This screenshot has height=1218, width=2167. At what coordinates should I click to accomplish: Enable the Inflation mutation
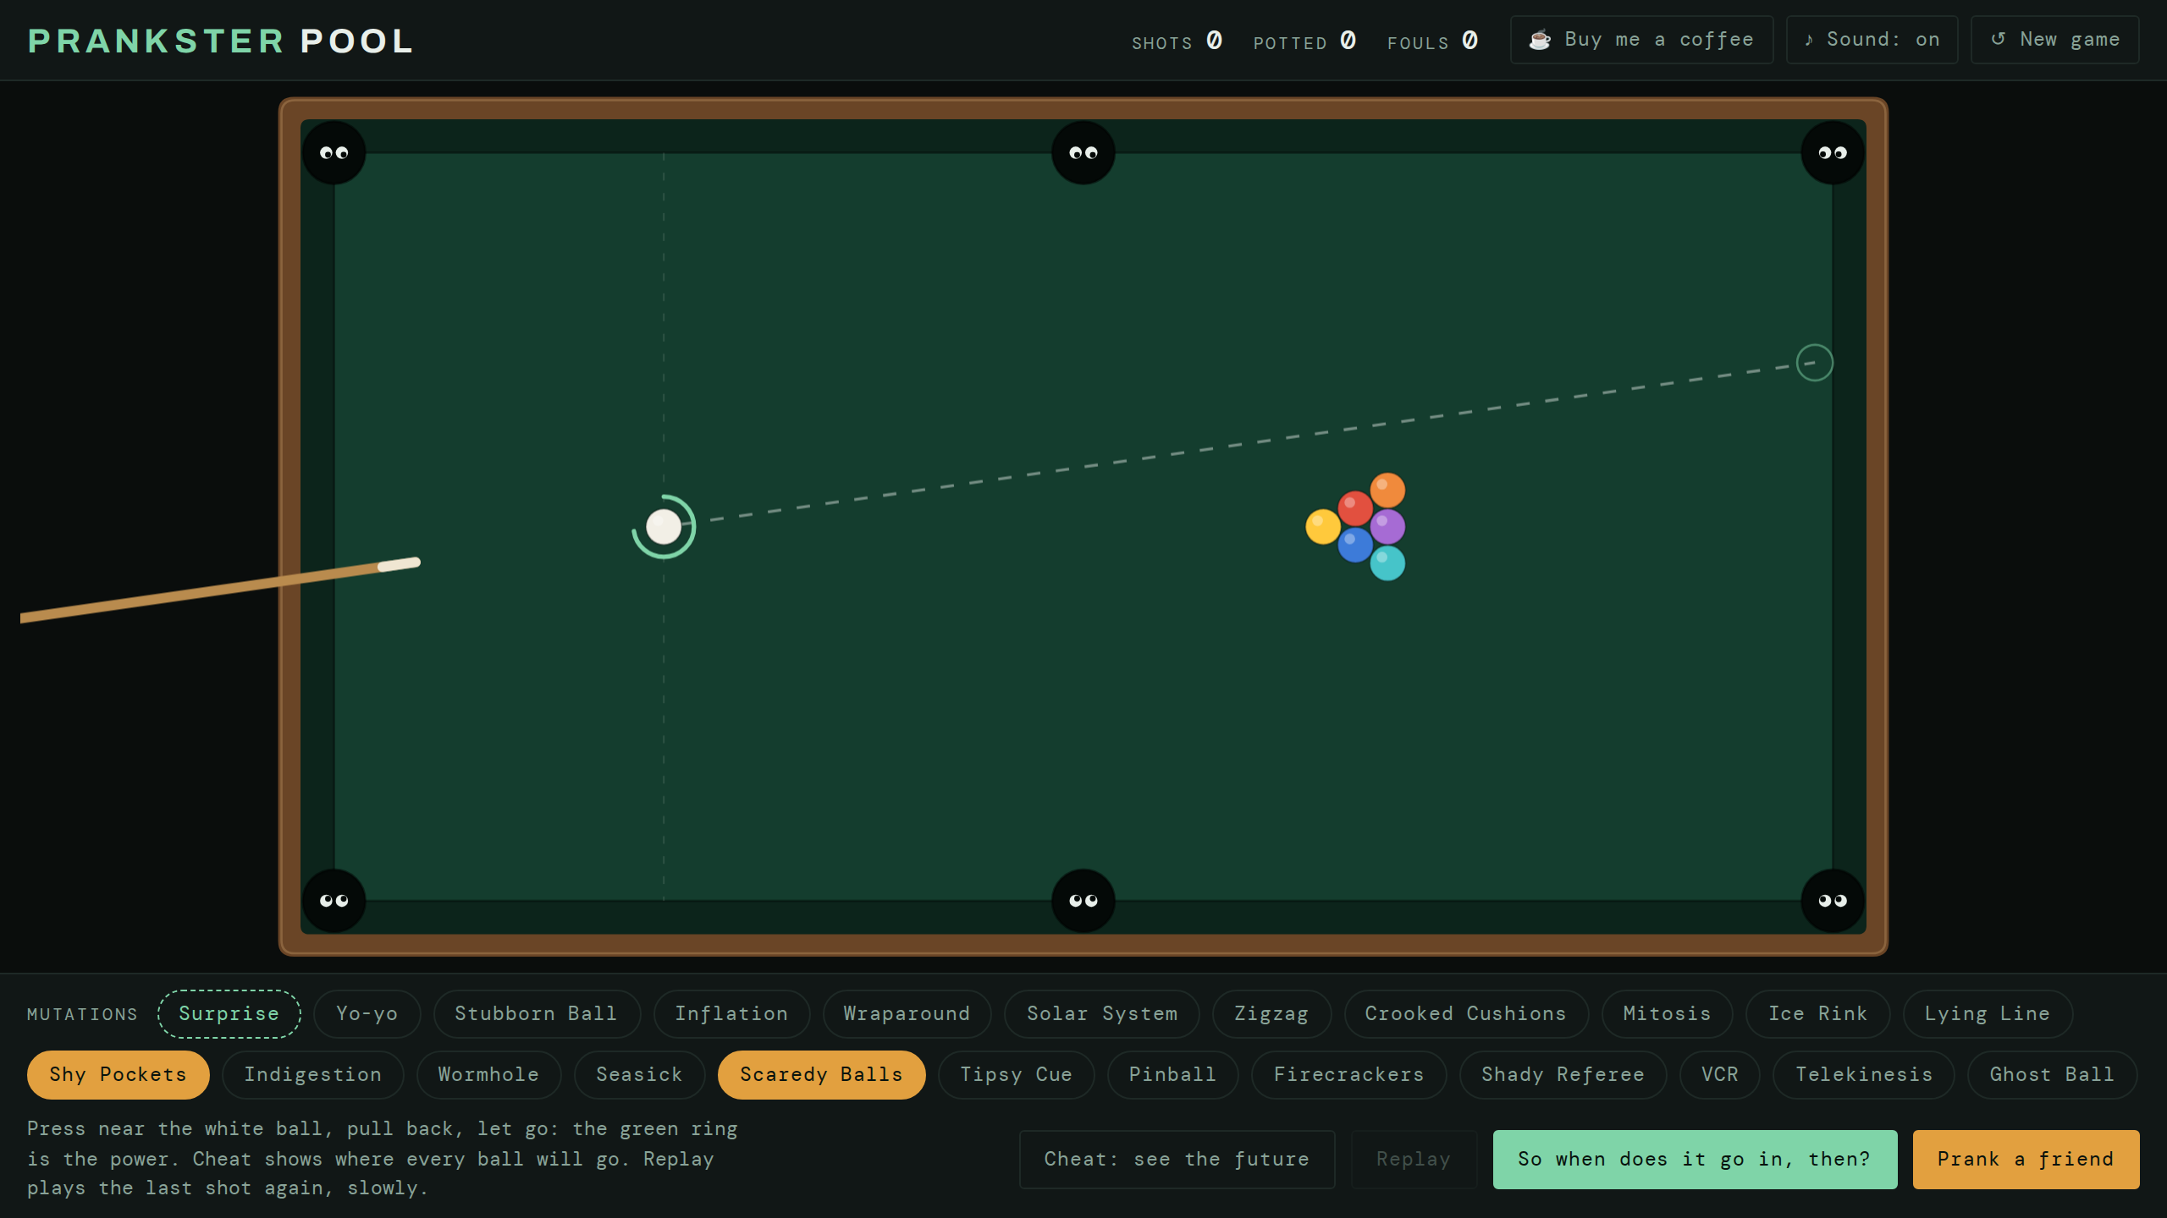731,1014
